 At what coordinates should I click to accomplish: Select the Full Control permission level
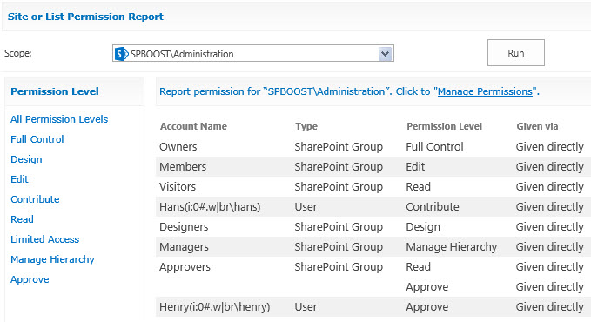coord(37,139)
